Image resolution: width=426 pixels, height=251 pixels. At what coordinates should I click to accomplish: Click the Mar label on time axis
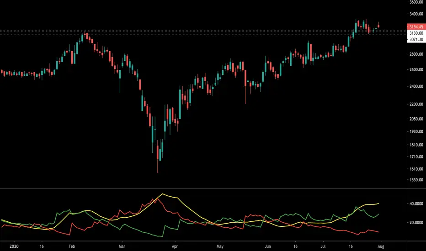(122, 246)
